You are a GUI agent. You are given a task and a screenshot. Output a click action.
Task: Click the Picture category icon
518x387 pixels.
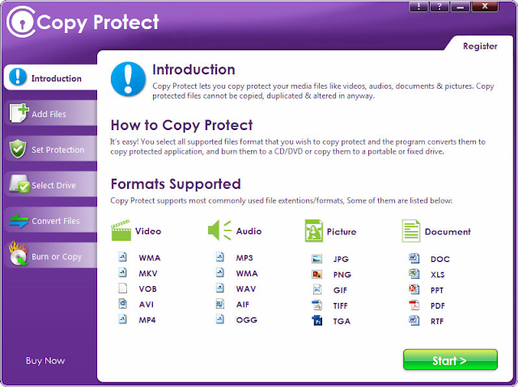click(313, 231)
